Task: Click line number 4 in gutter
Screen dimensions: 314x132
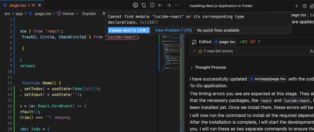Action: pos(11,37)
